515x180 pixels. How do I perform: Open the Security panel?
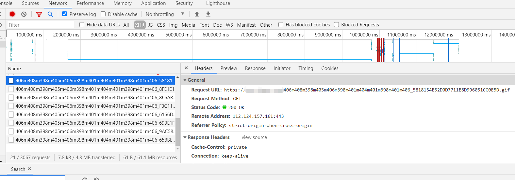pos(184,3)
